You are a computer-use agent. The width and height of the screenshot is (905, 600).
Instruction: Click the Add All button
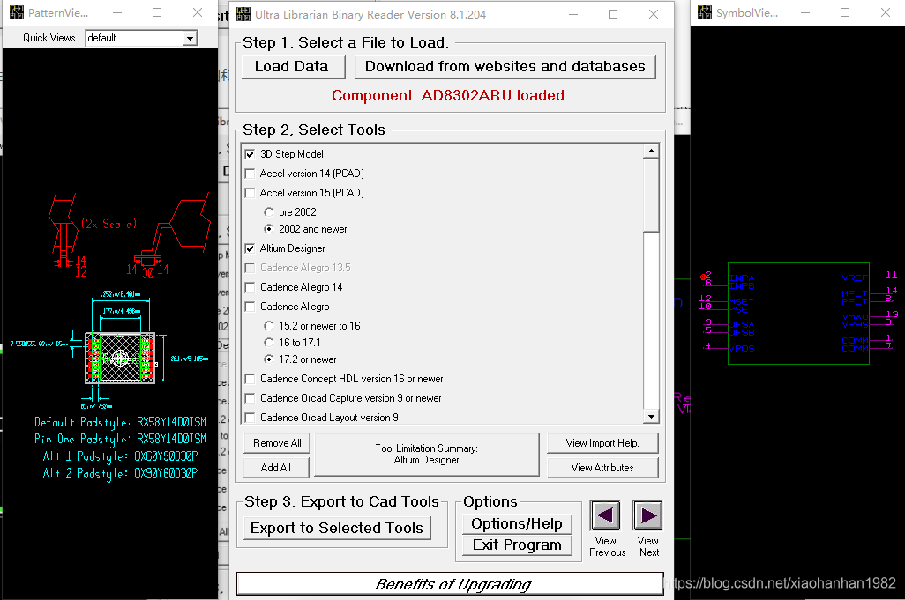click(274, 467)
